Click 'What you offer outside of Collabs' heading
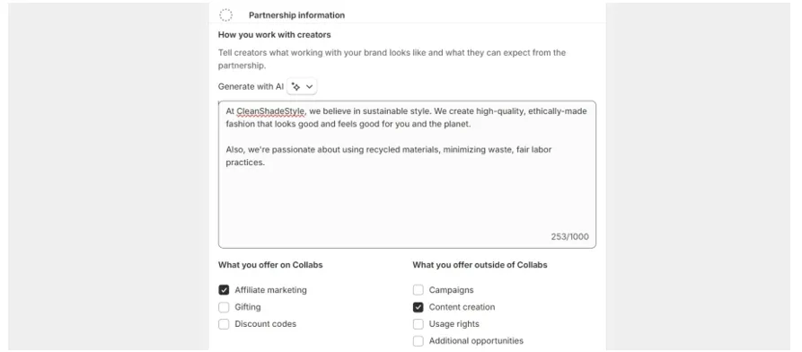Image resolution: width=802 pixels, height=352 pixels. click(x=480, y=265)
